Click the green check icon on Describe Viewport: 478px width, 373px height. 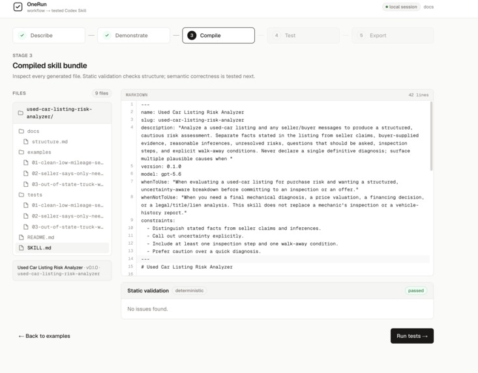click(22, 35)
